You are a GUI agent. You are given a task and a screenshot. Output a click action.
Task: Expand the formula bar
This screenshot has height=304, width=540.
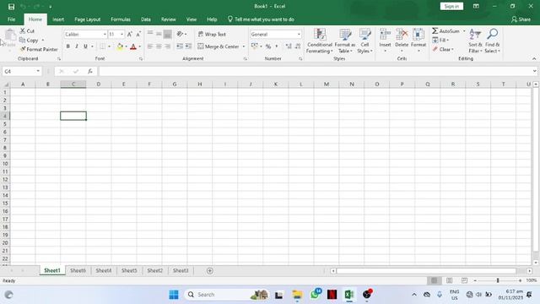click(534, 71)
